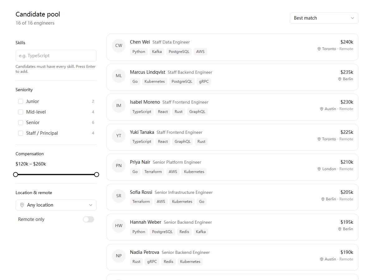Click the pin icon in Any location dropdown
The height and width of the screenshot is (280, 374).
(x=22, y=205)
